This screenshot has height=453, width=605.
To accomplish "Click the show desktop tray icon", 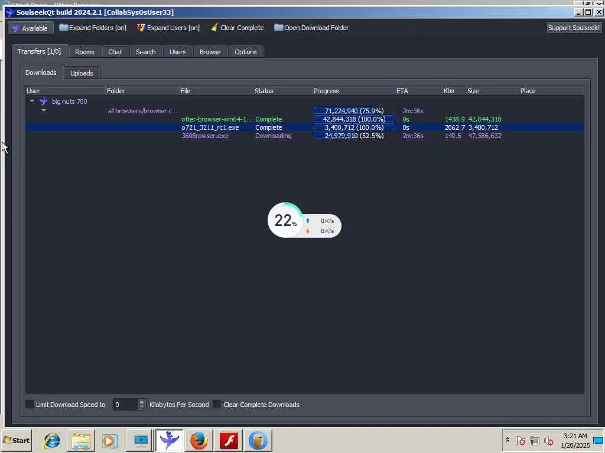I will coord(598,440).
